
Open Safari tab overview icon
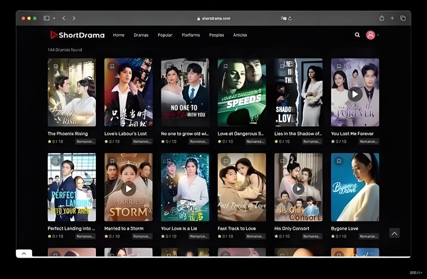click(403, 18)
